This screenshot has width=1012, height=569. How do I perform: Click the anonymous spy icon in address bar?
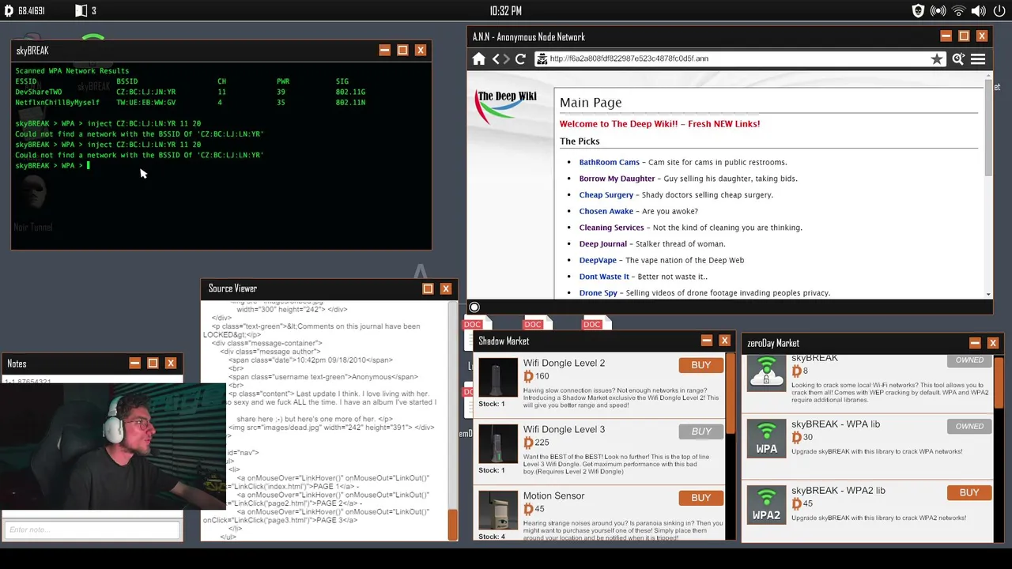pyautogui.click(x=542, y=59)
